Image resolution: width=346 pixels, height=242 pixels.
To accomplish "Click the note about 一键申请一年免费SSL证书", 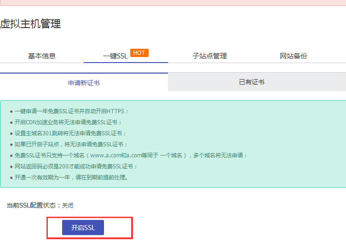I will point(72,111).
